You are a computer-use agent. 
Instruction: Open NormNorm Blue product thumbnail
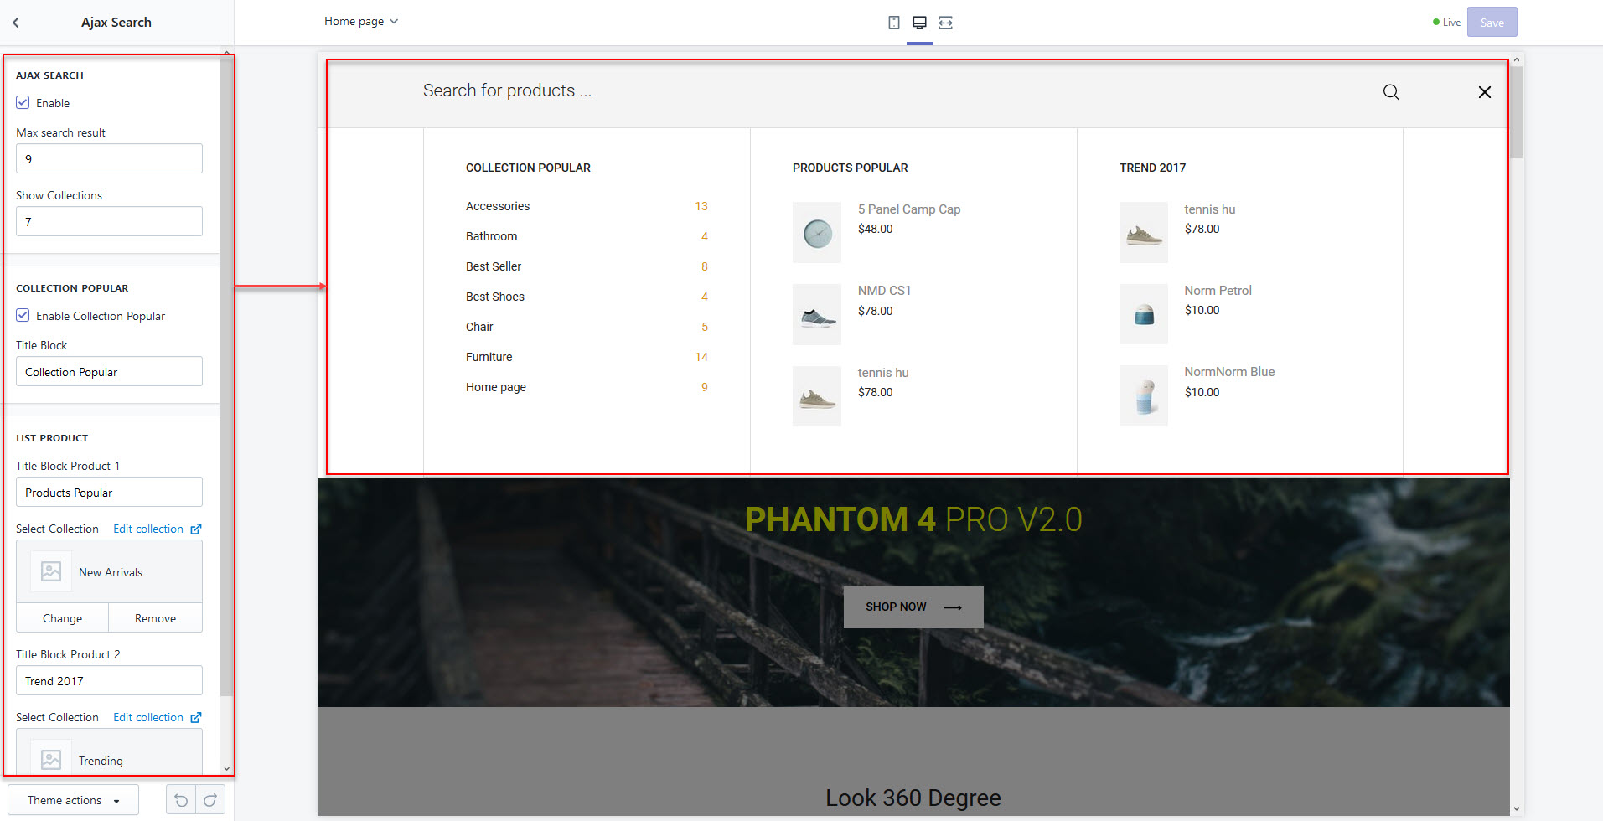pyautogui.click(x=1144, y=395)
